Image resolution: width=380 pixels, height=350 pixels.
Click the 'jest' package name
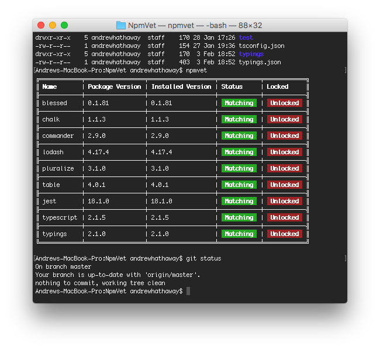pos(49,201)
